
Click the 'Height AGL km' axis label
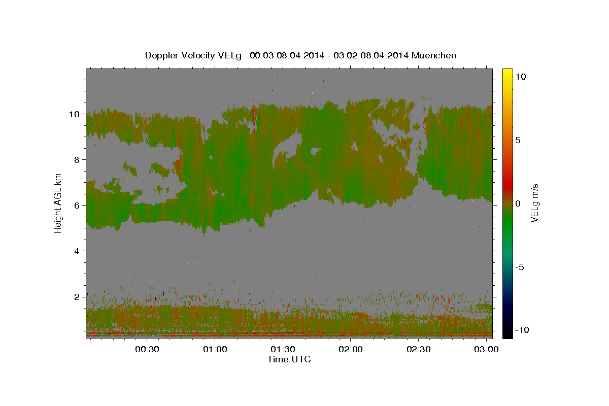coord(58,203)
